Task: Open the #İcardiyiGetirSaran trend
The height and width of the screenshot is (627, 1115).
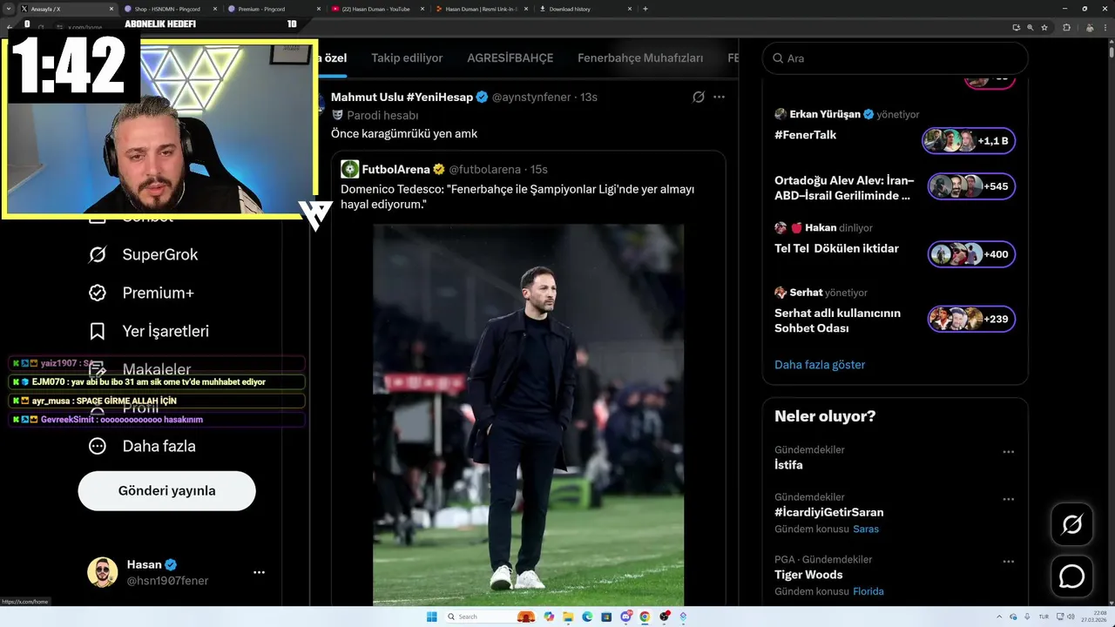Action: tap(828, 512)
